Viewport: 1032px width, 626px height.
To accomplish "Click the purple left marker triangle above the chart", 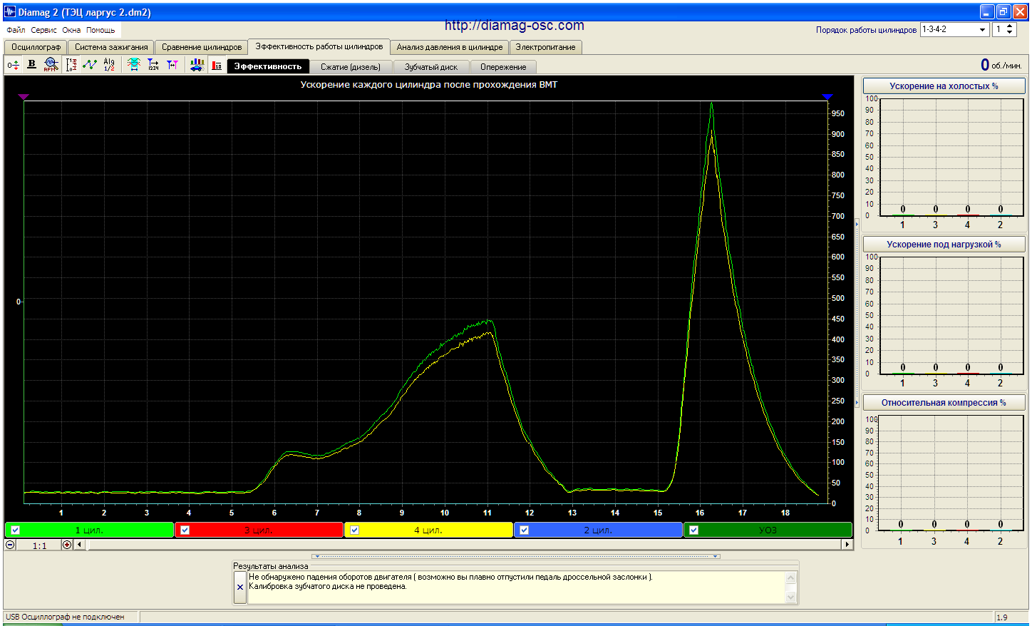I will click(24, 96).
